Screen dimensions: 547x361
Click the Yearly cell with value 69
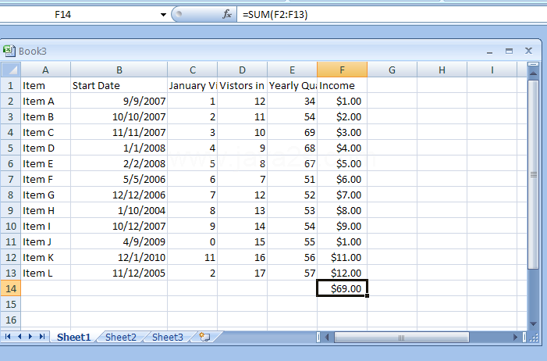click(x=293, y=133)
